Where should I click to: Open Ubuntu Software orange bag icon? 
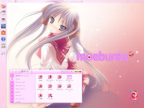[3, 33]
